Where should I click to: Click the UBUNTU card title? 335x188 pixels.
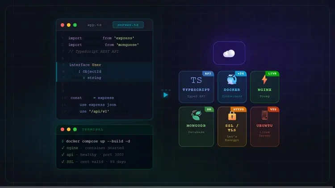click(264, 126)
